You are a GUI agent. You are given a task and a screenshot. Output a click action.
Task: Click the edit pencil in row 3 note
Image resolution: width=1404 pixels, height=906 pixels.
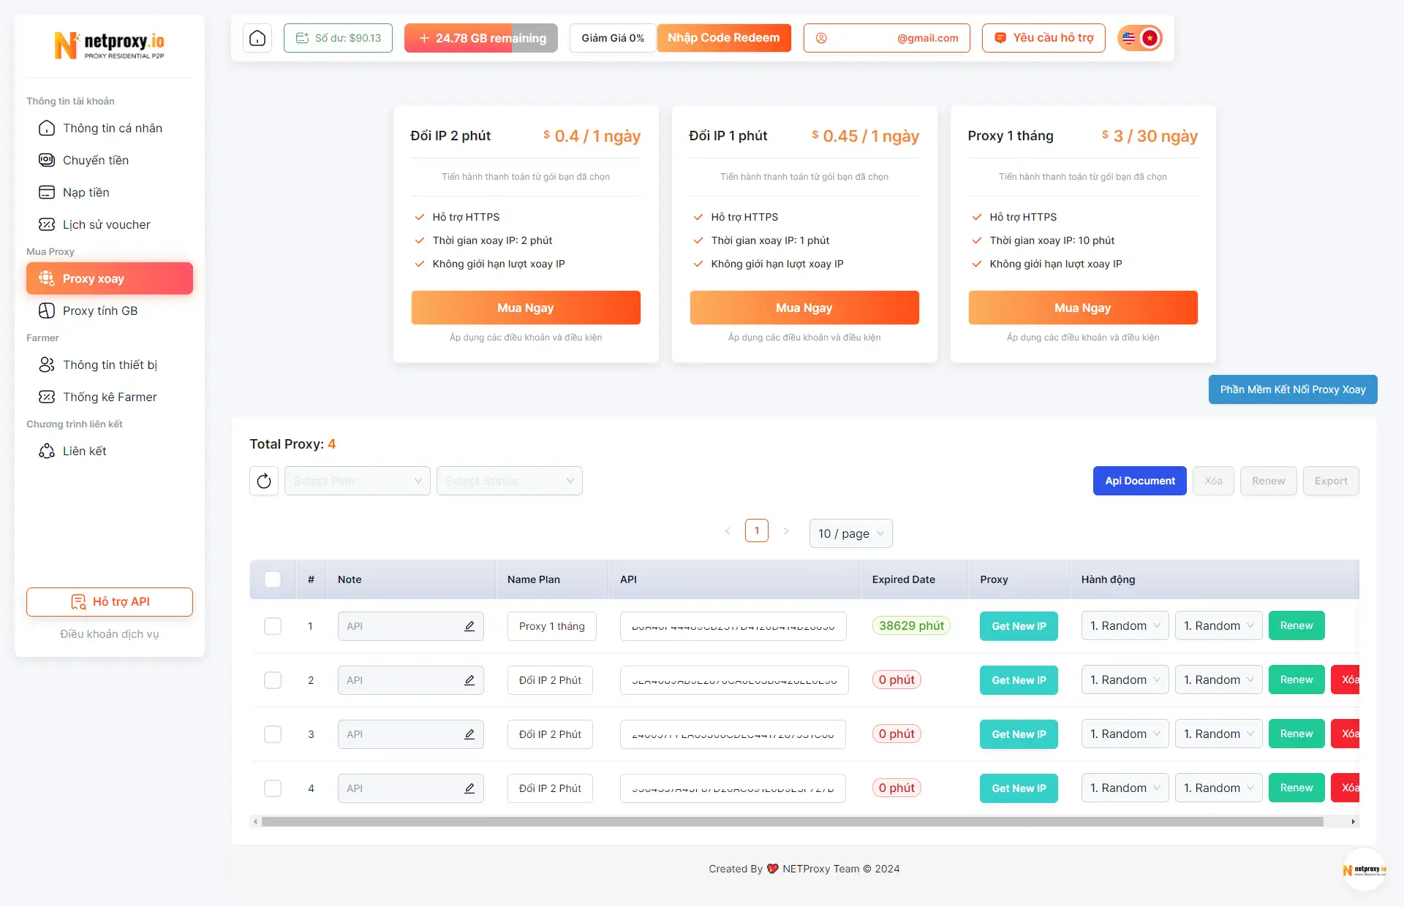(469, 734)
